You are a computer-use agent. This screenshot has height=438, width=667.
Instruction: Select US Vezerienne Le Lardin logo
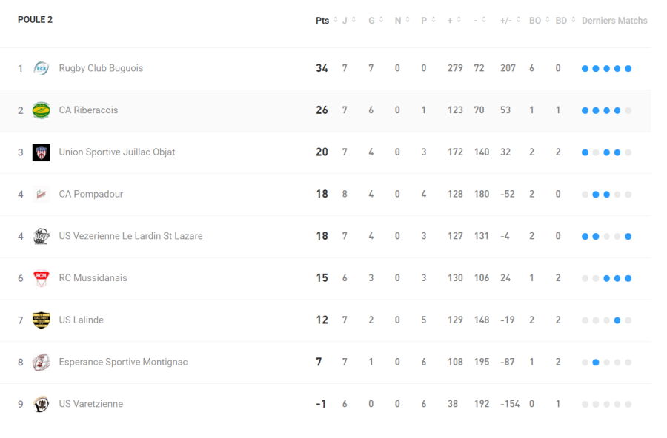42,236
